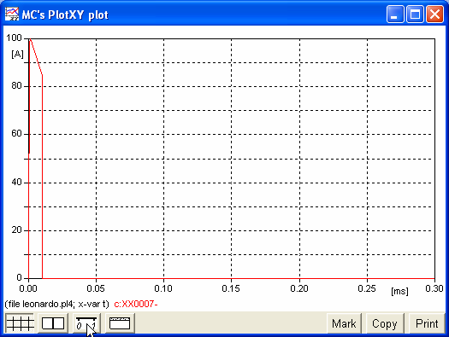Click the [A] y-axis unit label
The width and height of the screenshot is (449, 337).
pos(17,54)
